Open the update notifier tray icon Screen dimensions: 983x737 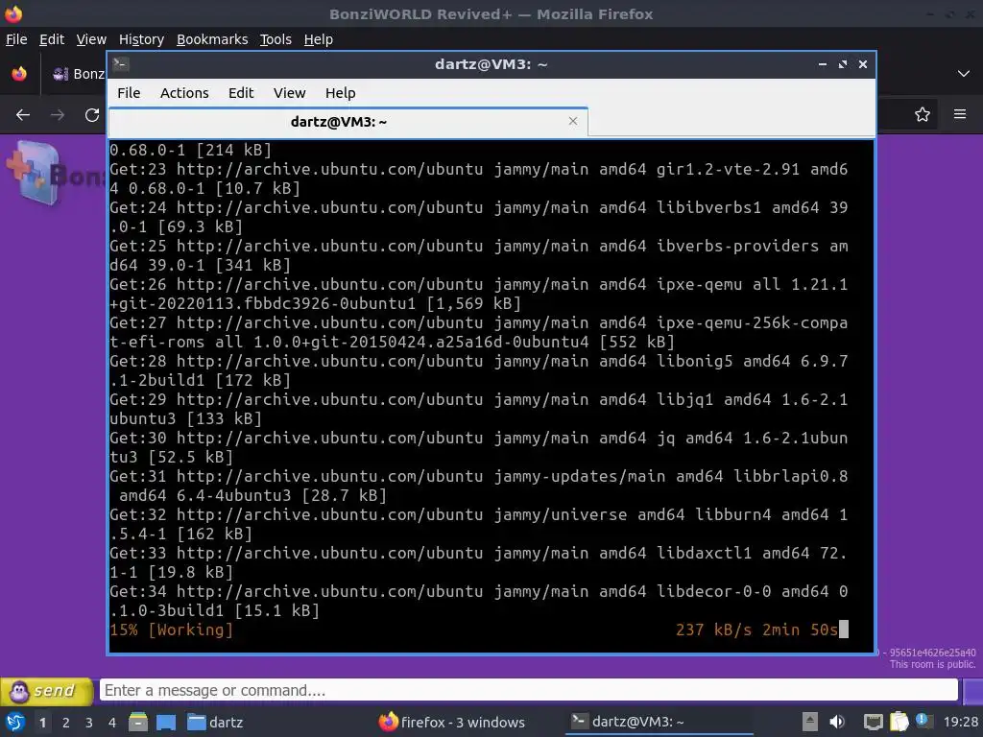click(923, 721)
